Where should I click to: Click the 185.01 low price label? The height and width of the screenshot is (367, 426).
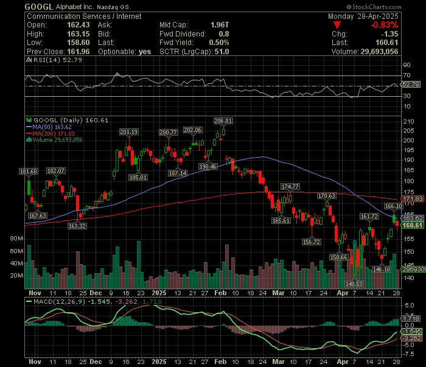click(x=138, y=177)
